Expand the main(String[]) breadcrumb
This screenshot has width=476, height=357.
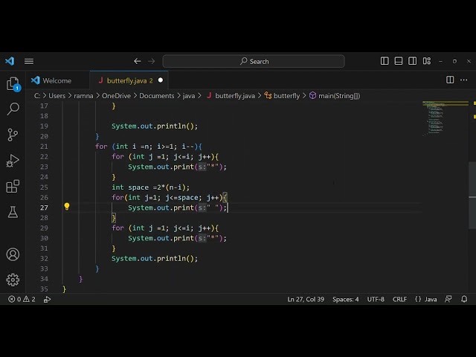(335, 96)
